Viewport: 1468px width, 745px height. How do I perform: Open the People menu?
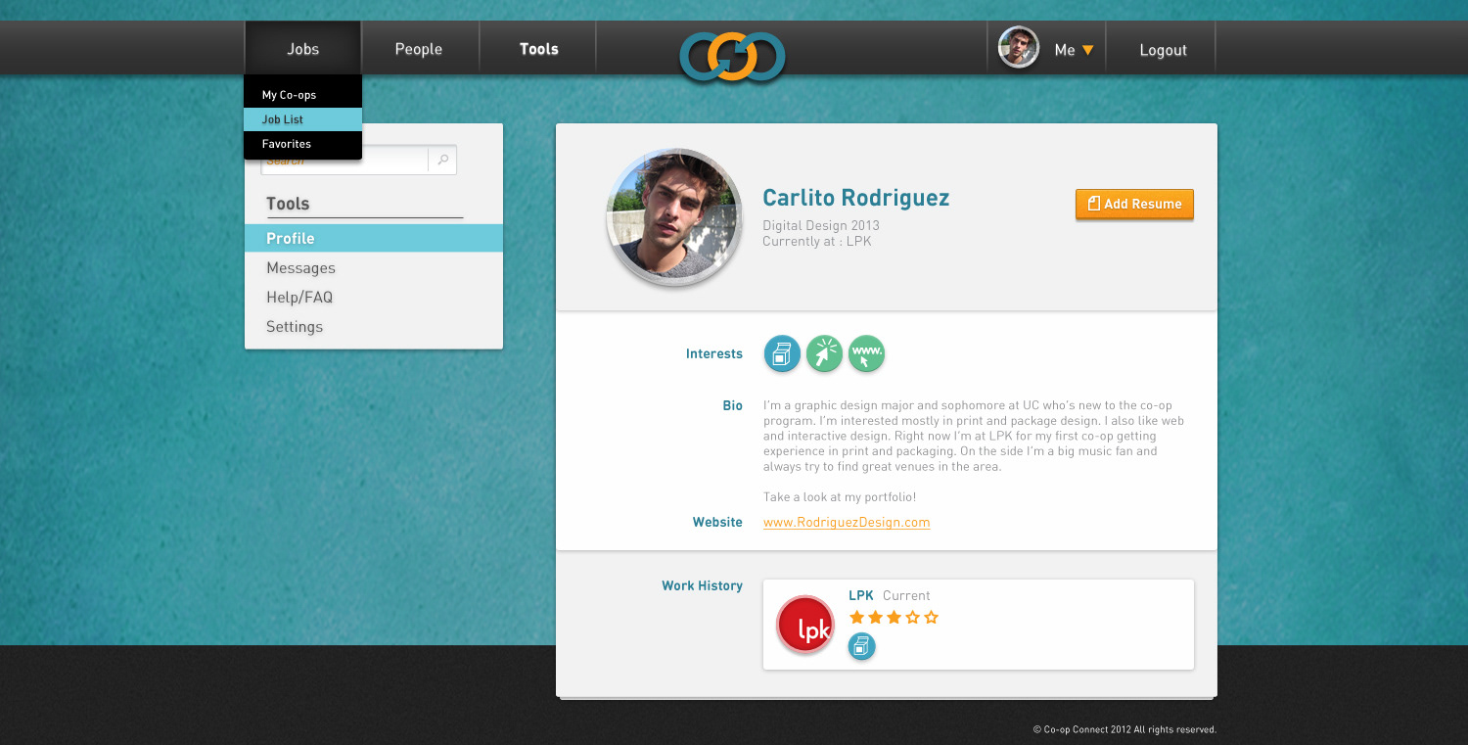point(419,49)
